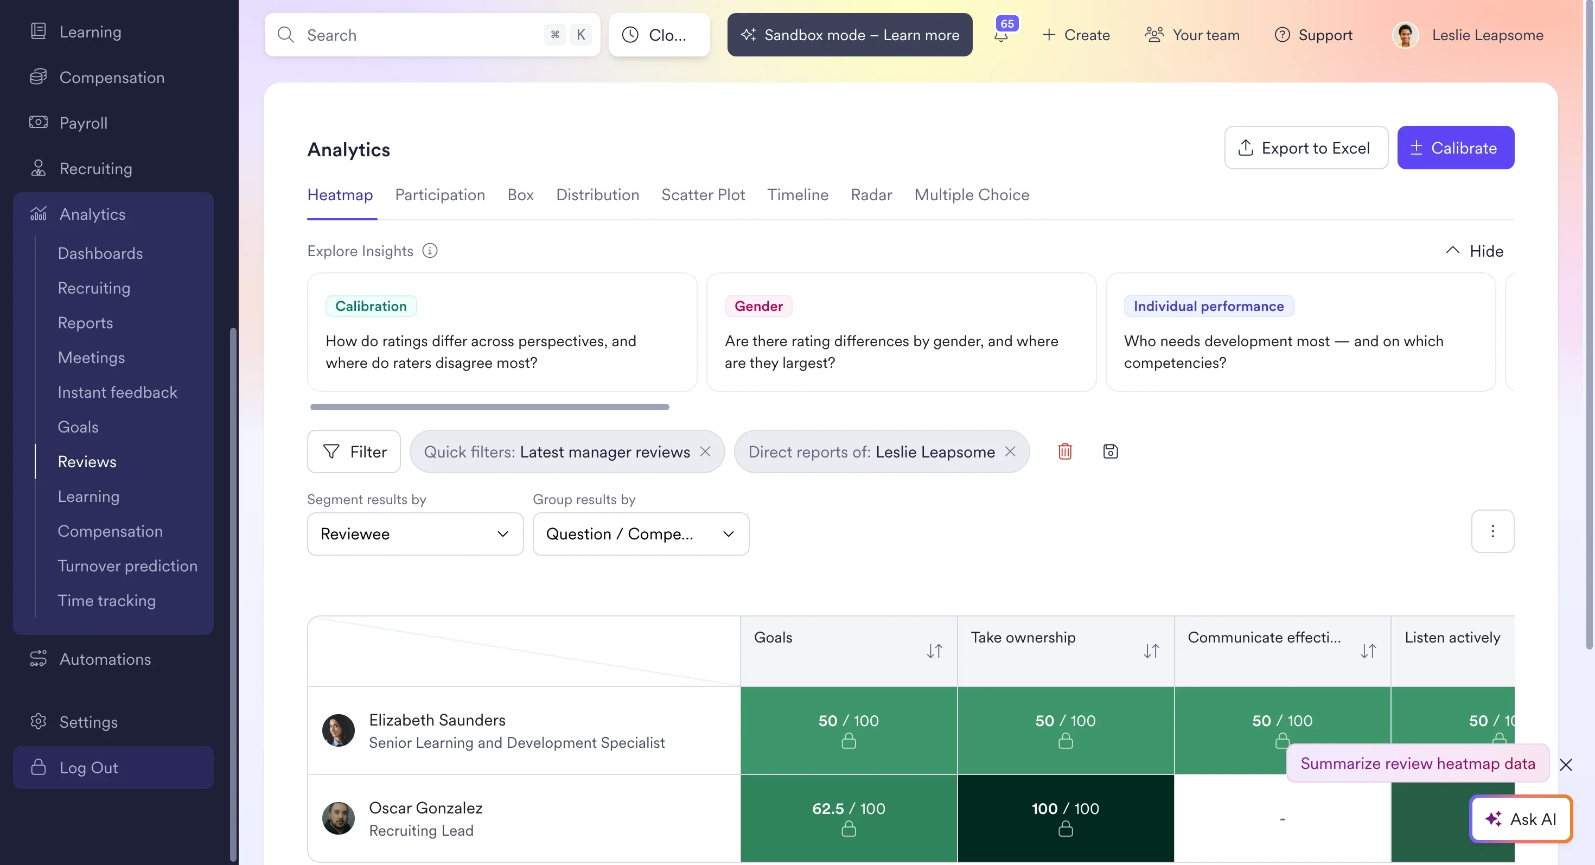Click the insights horizontal scrollbar

click(x=489, y=407)
